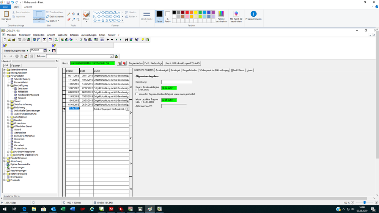379x213 pixels.
Task: Open Palette bearbeiten in Paint
Action: pos(221,17)
